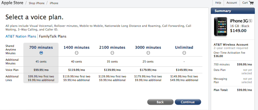
Task: Click Data Plan row in Summary
Action: point(233,72)
